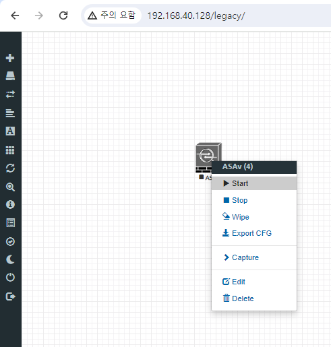Click the ASAv firewall node icon

click(206, 155)
